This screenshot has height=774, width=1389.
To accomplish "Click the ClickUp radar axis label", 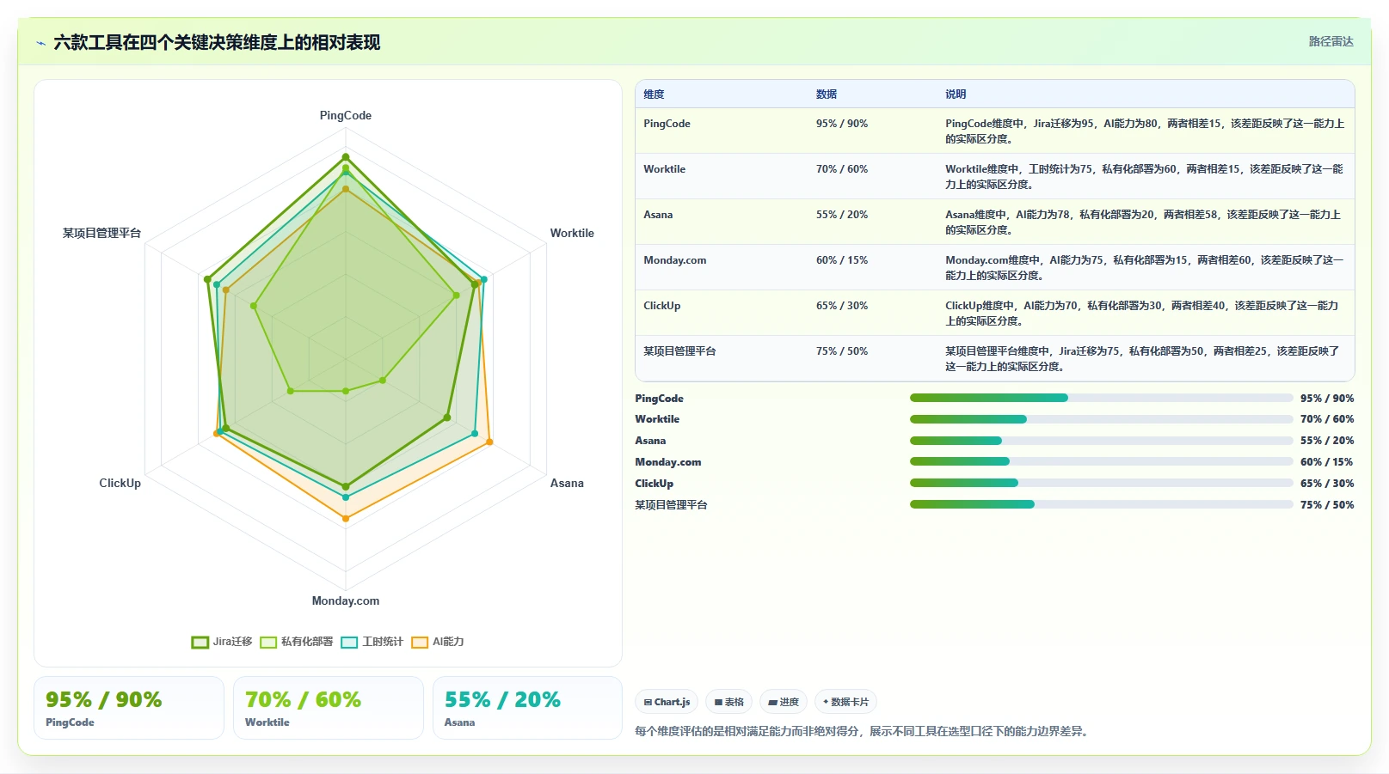I will point(120,484).
